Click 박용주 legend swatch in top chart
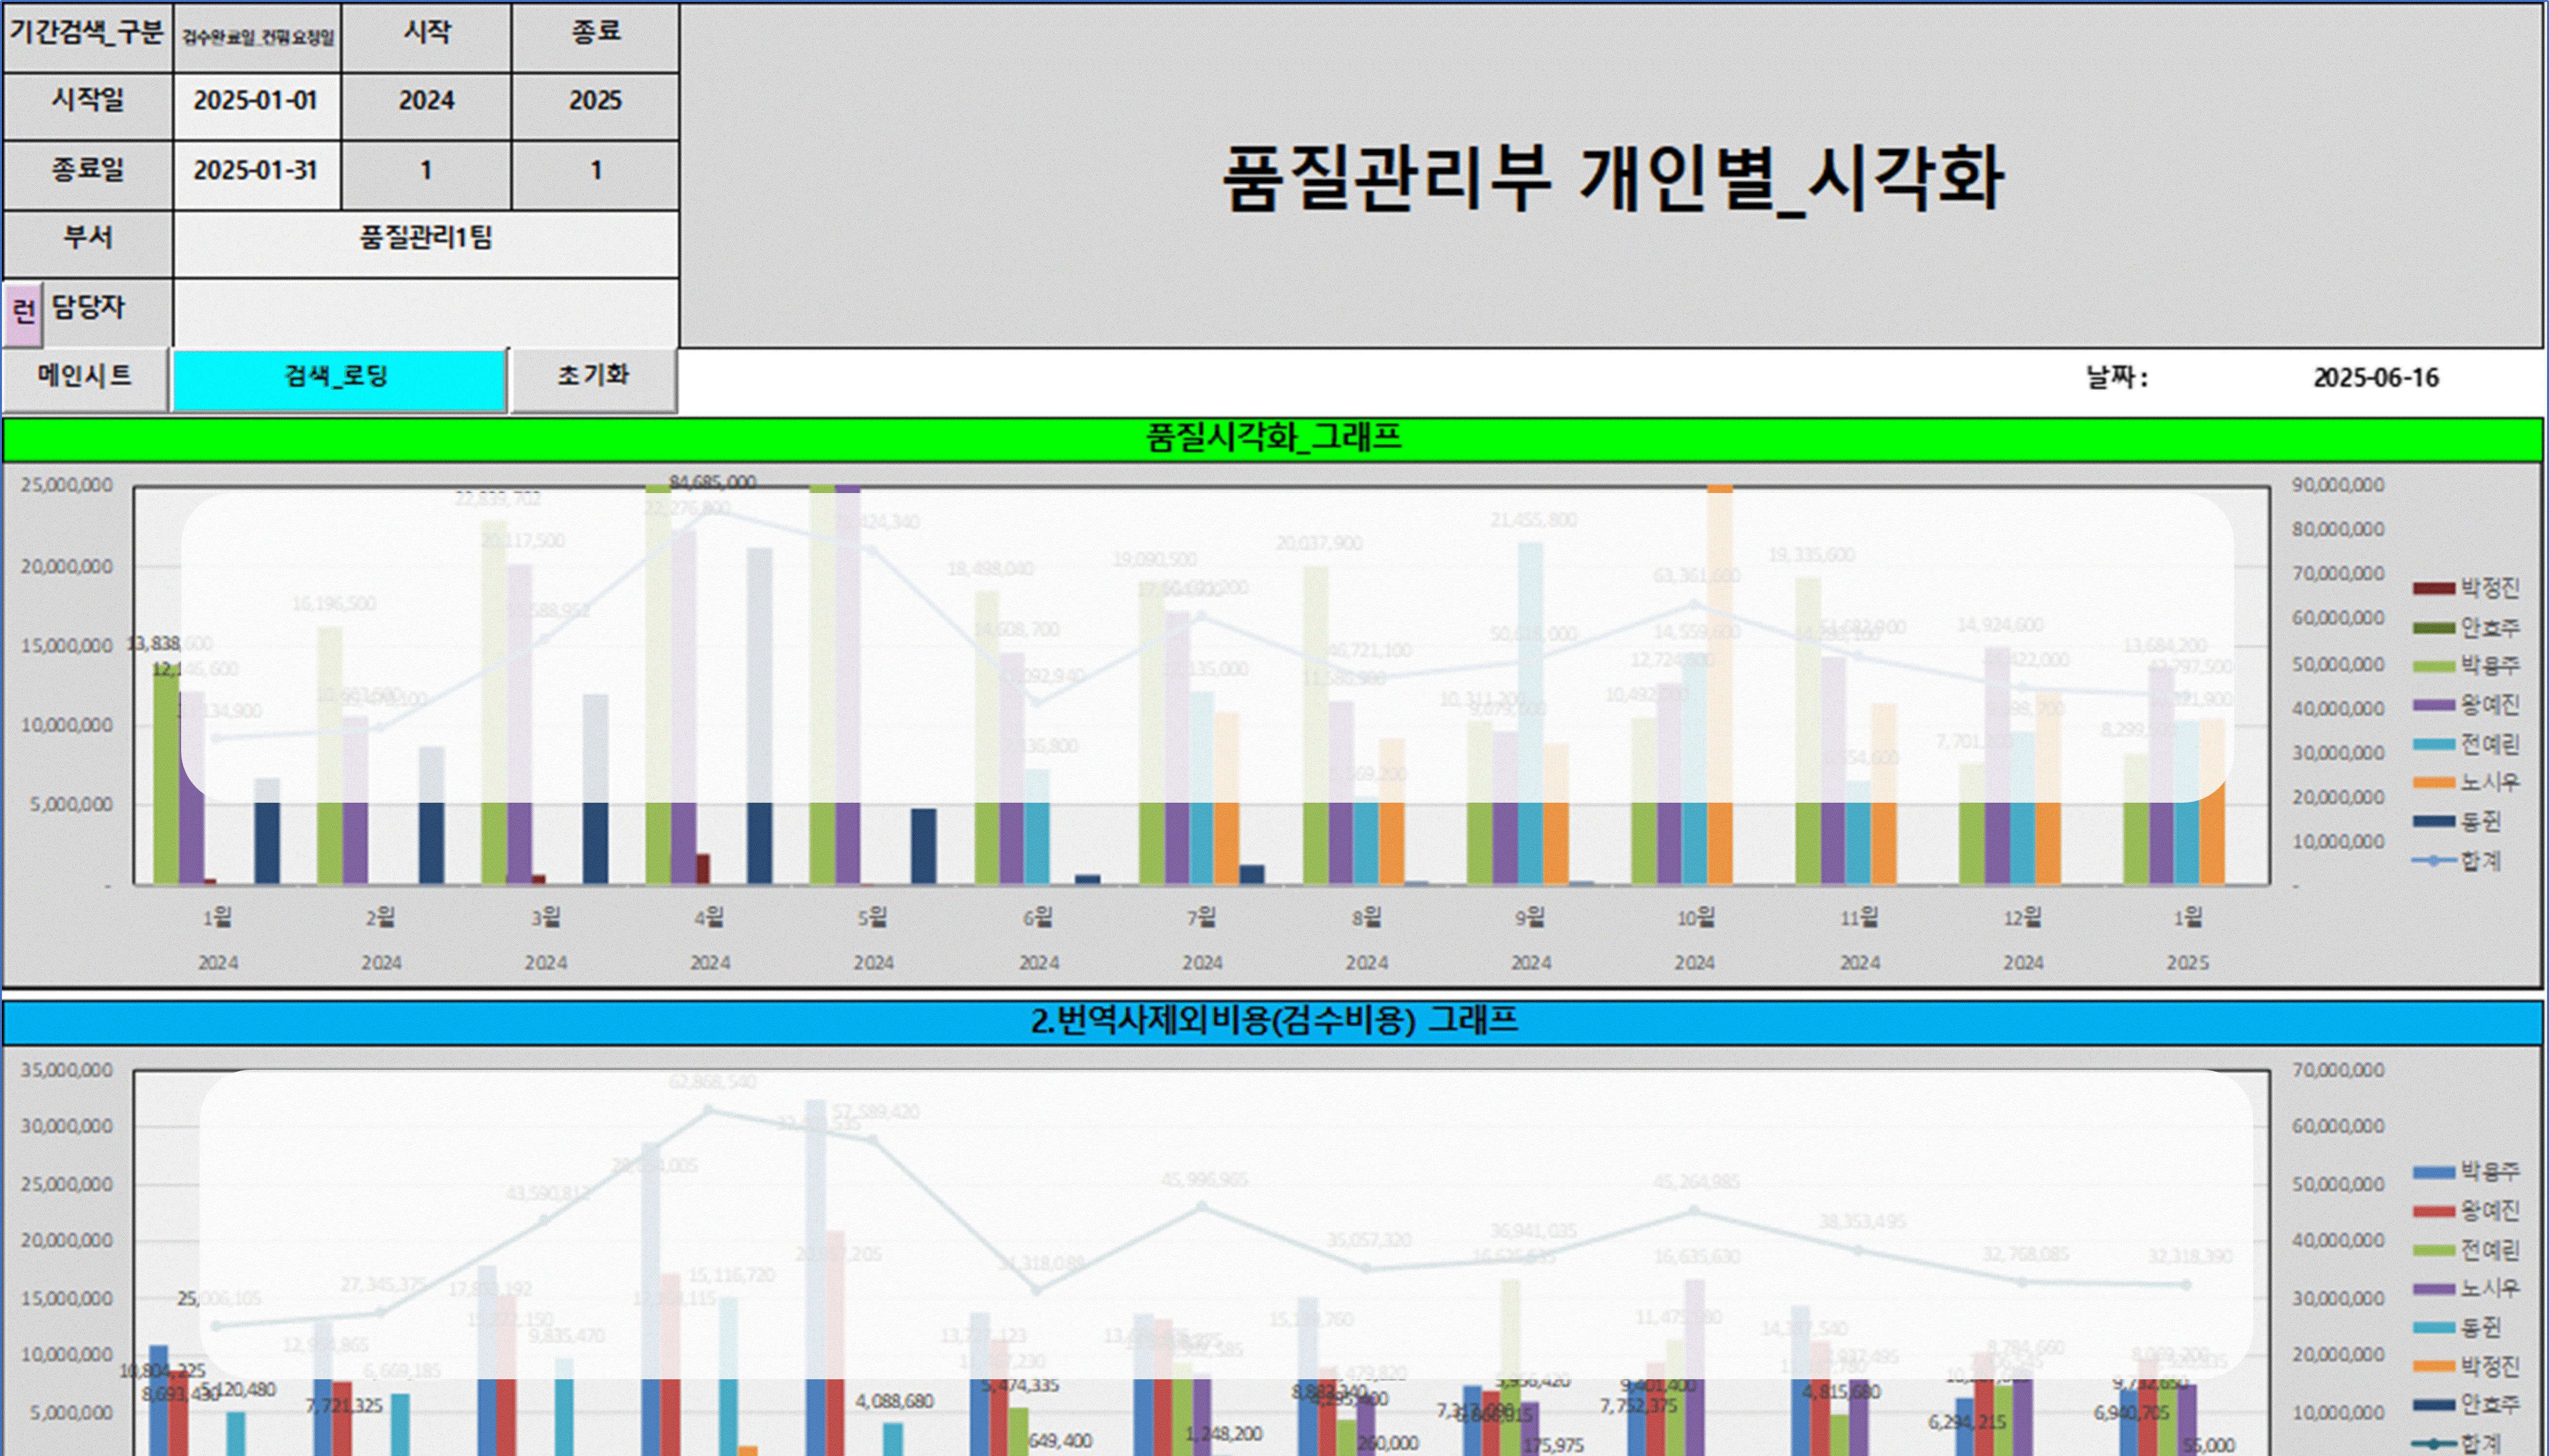 pos(2433,667)
